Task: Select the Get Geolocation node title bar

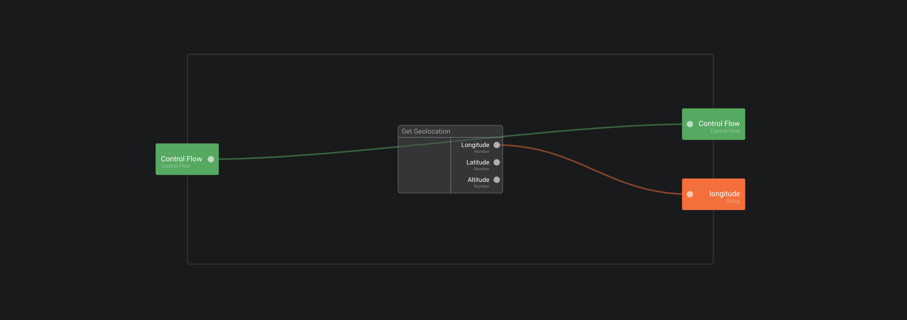Action: point(450,131)
